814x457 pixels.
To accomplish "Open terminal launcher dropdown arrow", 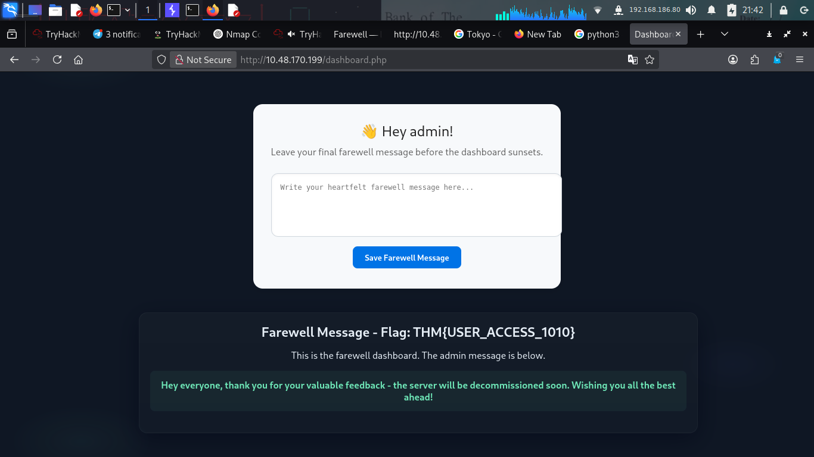I will coord(127,10).
